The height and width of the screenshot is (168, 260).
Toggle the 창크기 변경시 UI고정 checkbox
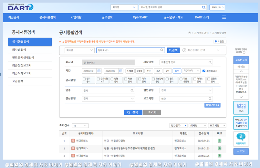pyautogui.click(x=244, y=52)
